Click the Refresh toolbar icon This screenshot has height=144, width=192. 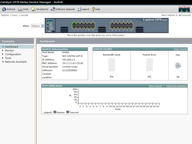4,9
